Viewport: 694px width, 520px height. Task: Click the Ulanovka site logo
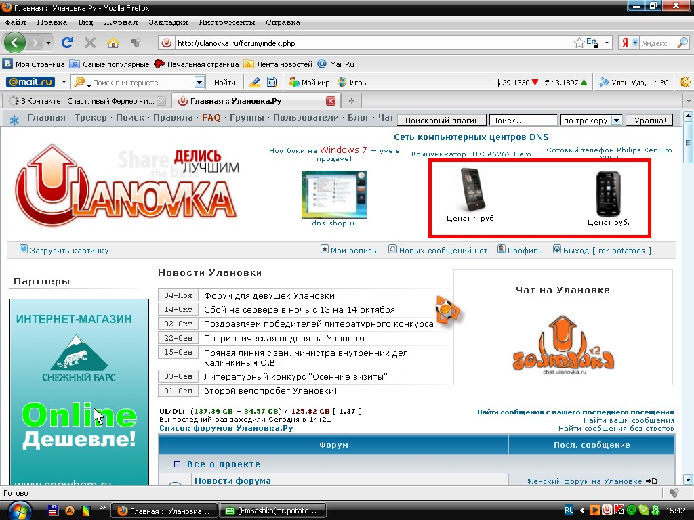pos(127,186)
